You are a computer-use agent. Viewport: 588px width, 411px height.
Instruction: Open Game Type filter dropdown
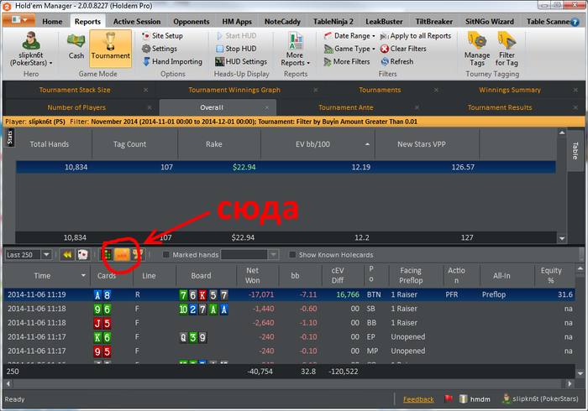point(349,49)
